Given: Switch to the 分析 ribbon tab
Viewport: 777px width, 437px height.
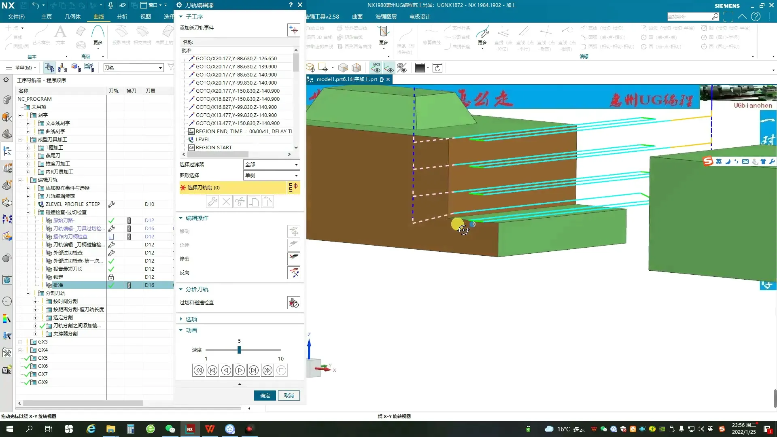Looking at the screenshot, I should click(122, 17).
